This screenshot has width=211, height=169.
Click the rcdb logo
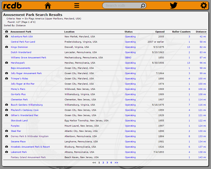coord(12,6)
